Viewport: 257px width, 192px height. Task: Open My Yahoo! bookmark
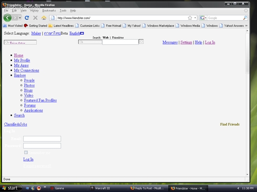[x=132, y=25]
